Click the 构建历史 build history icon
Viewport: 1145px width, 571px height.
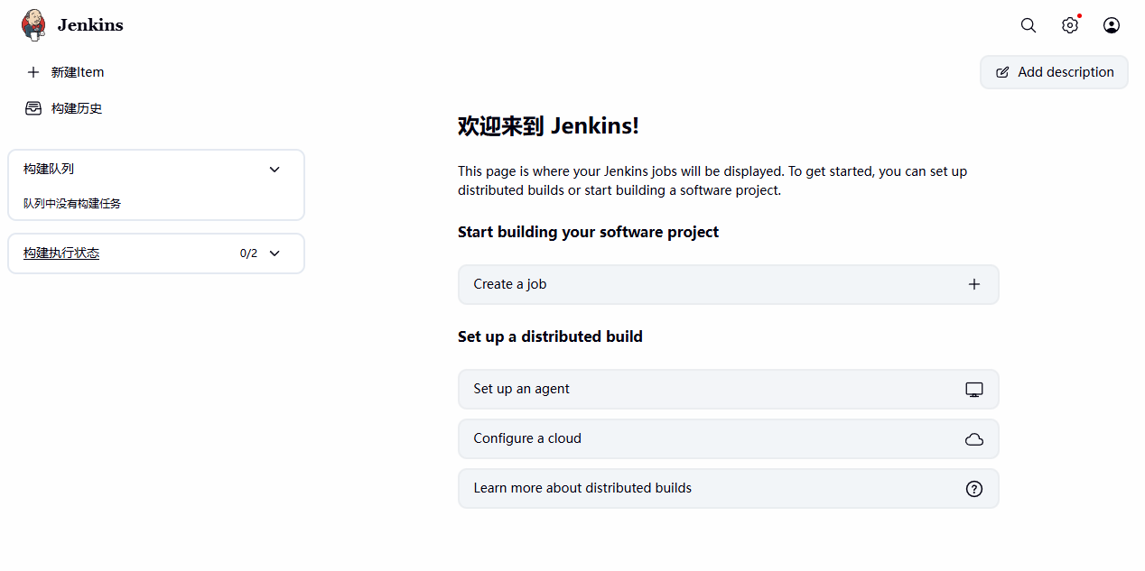[x=33, y=107]
